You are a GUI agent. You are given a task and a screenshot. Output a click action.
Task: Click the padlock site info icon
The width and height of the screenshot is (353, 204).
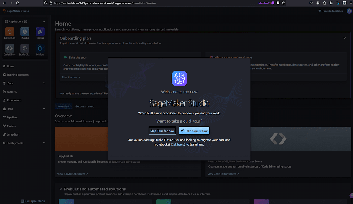coord(50,3)
